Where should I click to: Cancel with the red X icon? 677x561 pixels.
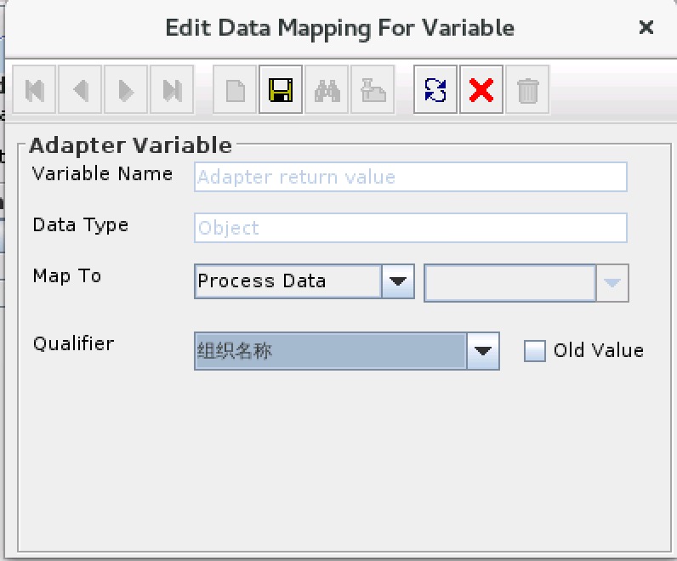click(x=481, y=90)
